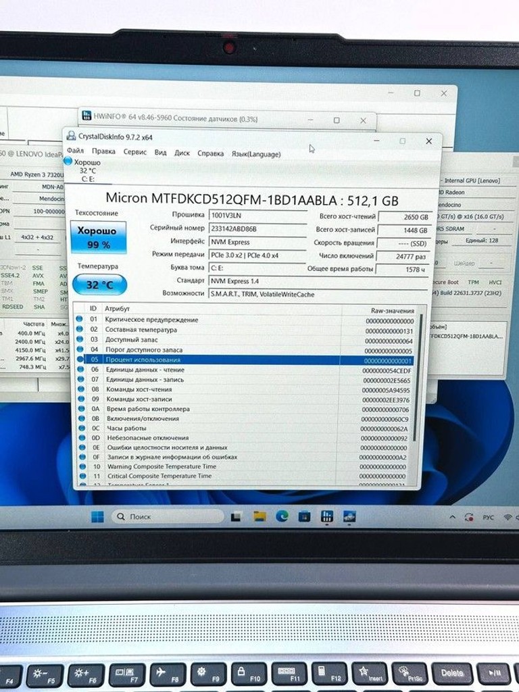Open File Explorer from the taskbar
The width and height of the screenshot is (519, 692).
(259, 516)
